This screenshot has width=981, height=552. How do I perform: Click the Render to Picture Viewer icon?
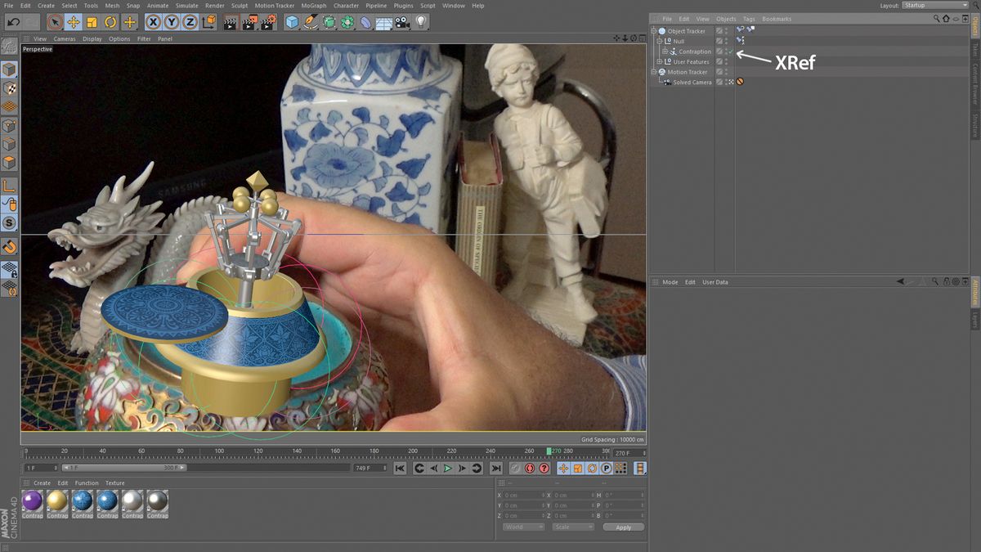click(x=250, y=22)
